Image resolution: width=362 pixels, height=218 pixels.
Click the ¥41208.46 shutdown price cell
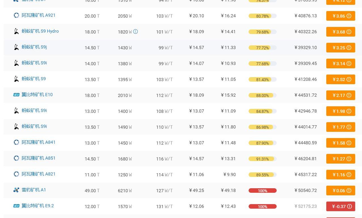306,79
